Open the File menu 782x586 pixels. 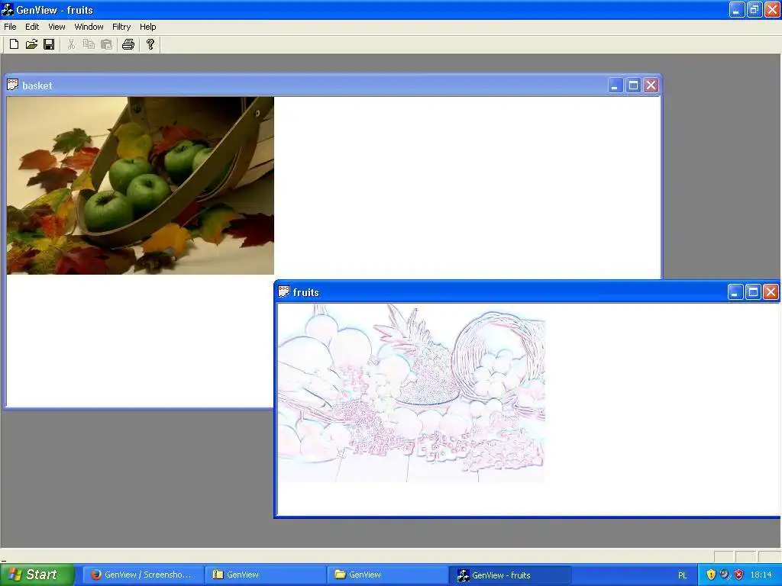point(10,27)
